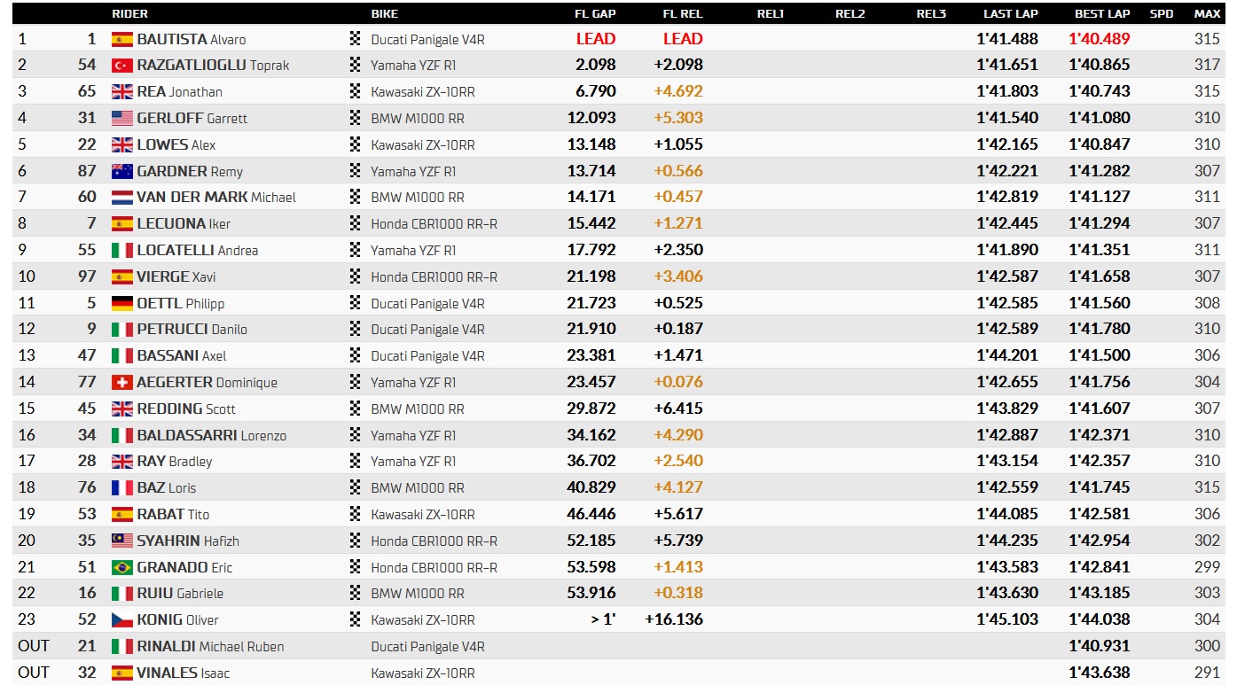Image resolution: width=1237 pixels, height=685 pixels.
Task: Click orange FL REL value +0.076
Action: point(678,382)
